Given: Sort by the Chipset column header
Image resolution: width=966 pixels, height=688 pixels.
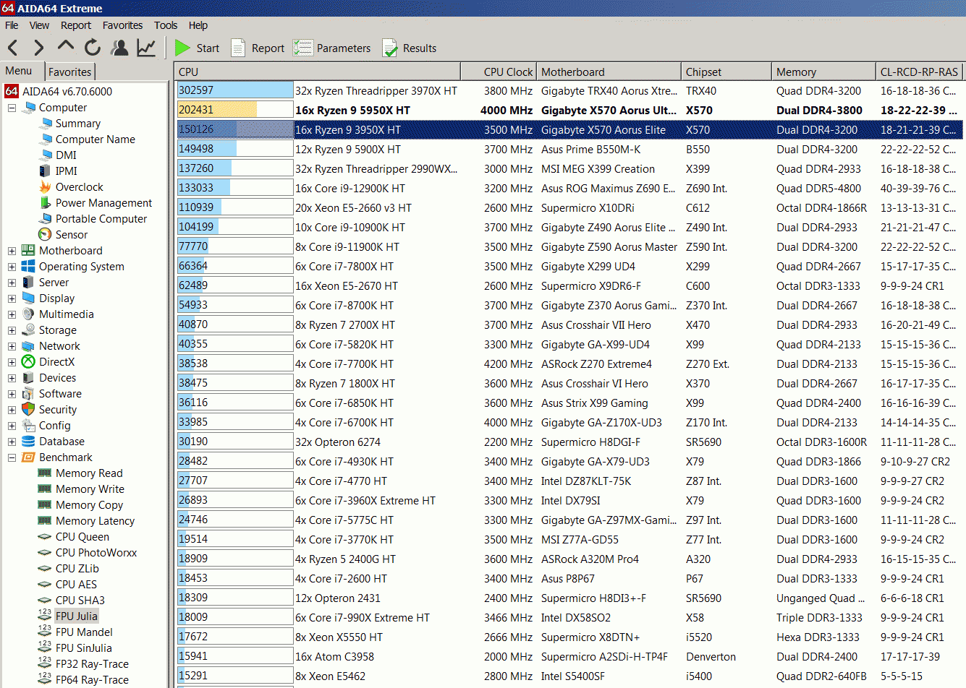Looking at the screenshot, I should click(726, 72).
